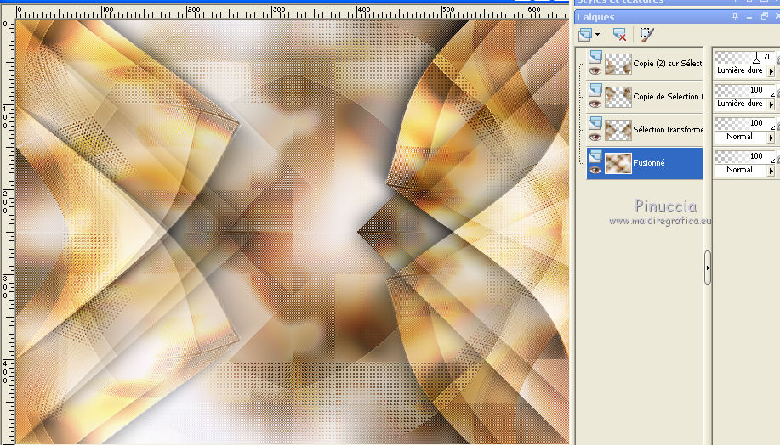The image size is (780, 445).
Task: Click Normal blend mode of Sélection transformée layer
Action: (x=740, y=137)
